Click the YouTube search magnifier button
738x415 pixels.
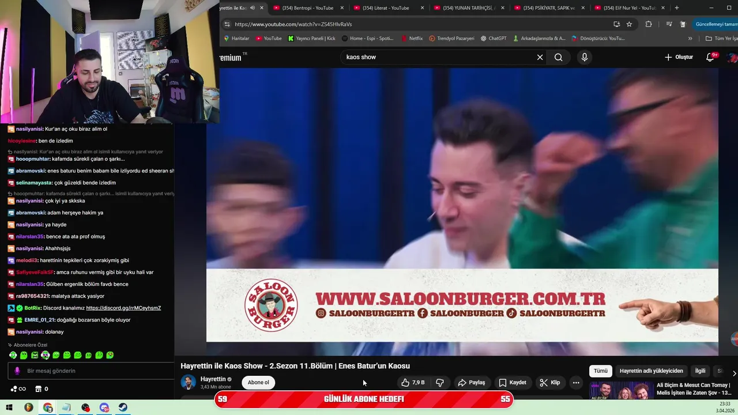point(558,57)
